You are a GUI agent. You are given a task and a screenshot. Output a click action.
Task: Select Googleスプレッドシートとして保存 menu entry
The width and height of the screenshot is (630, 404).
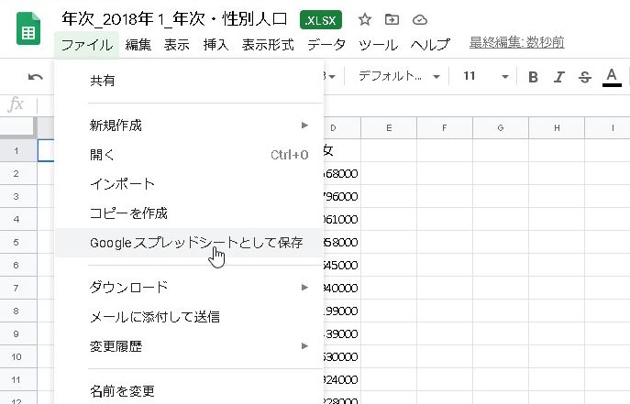pyautogui.click(x=195, y=243)
